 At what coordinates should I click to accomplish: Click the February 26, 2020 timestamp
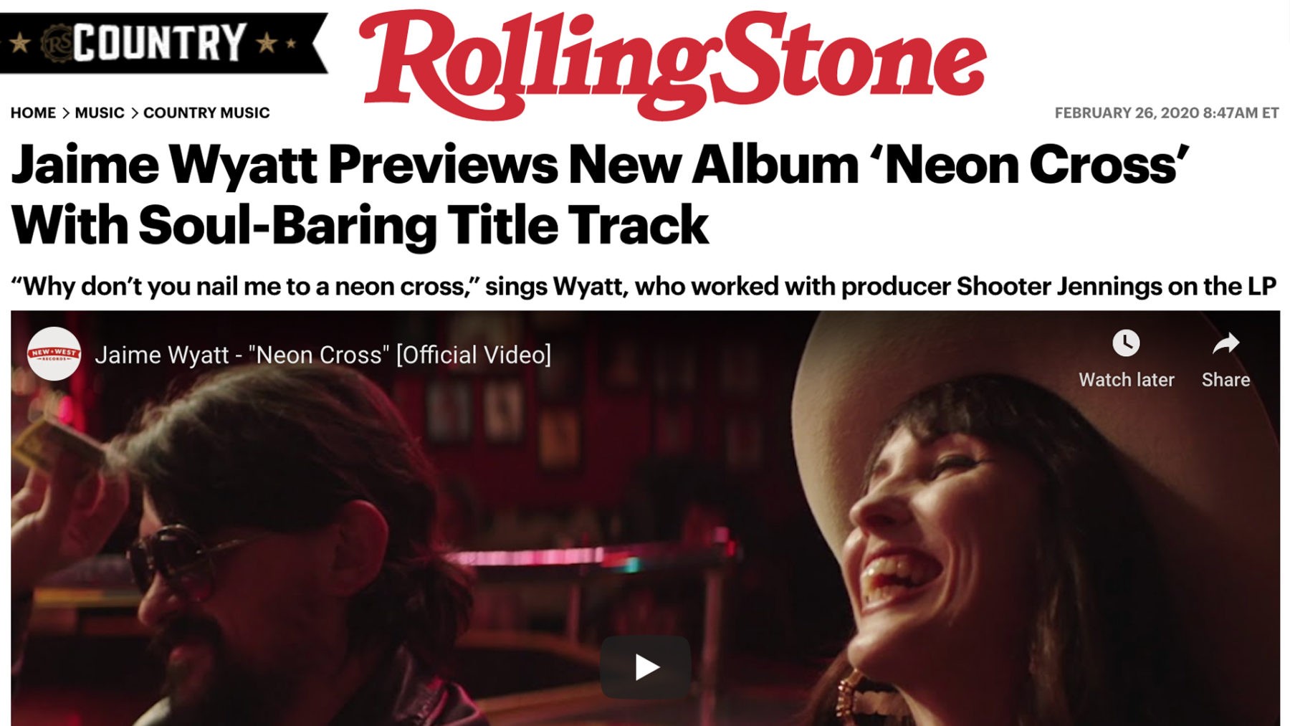click(x=1167, y=113)
